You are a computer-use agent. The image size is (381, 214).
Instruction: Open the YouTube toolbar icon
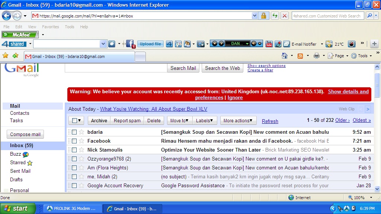(269, 44)
